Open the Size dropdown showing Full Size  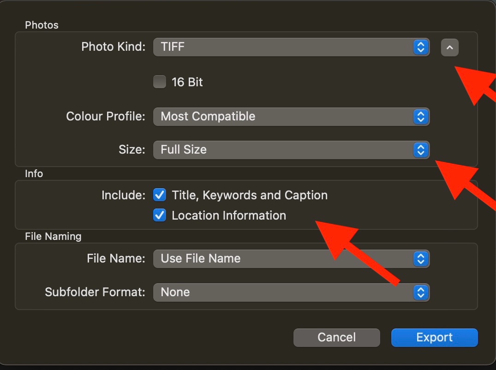coord(281,150)
